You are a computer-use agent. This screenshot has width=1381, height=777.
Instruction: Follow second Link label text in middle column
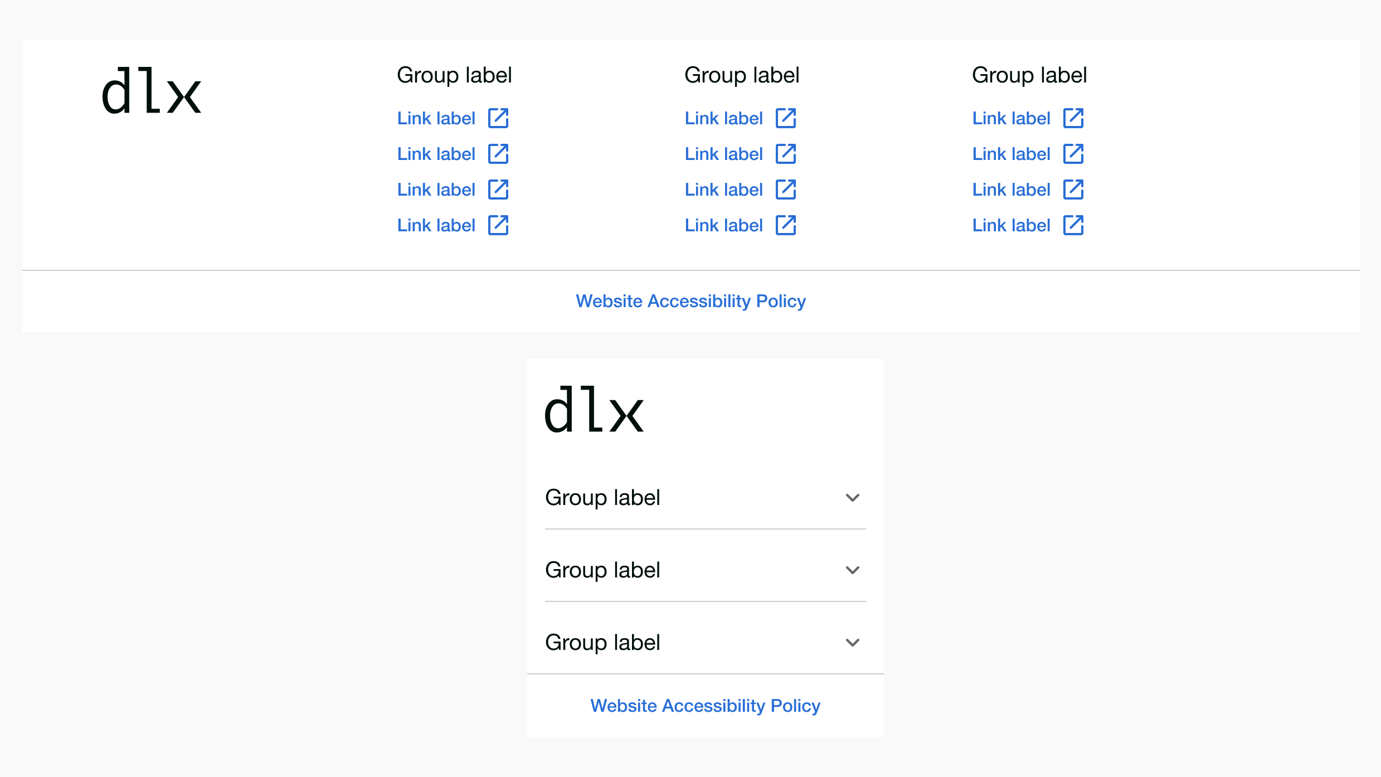[x=724, y=154]
